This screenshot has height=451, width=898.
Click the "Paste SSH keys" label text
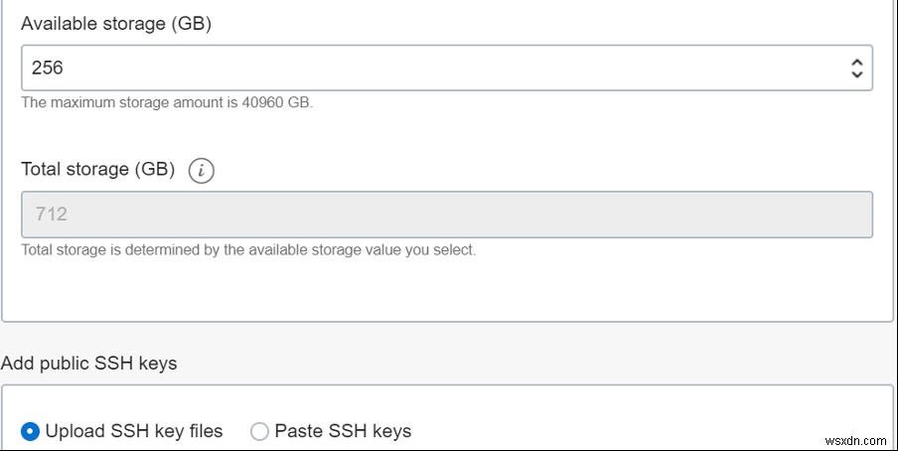[343, 431]
